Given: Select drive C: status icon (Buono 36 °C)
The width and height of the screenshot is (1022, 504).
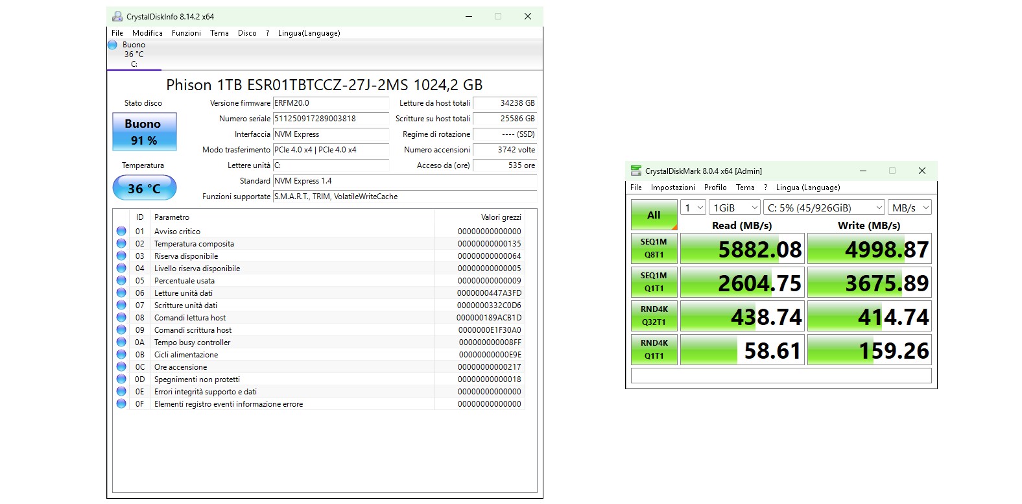Looking at the screenshot, I should tap(112, 45).
